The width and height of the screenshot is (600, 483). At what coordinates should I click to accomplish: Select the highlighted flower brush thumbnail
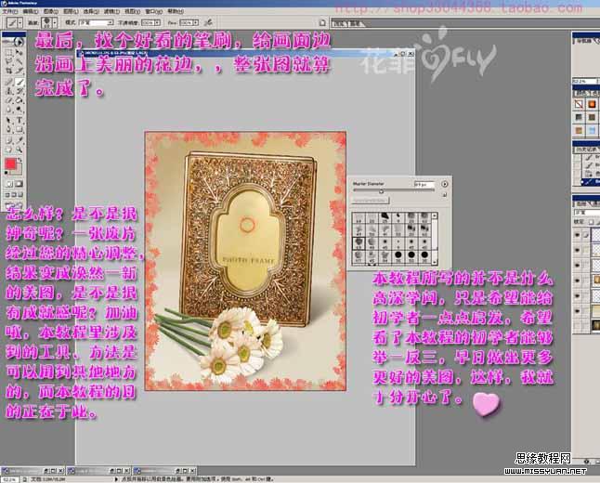[x=359, y=242]
